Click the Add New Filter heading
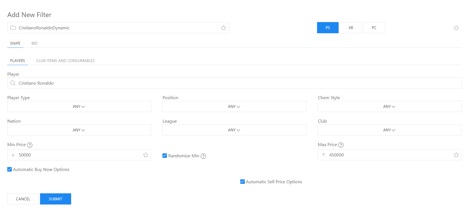The image size is (468, 214). (29, 15)
